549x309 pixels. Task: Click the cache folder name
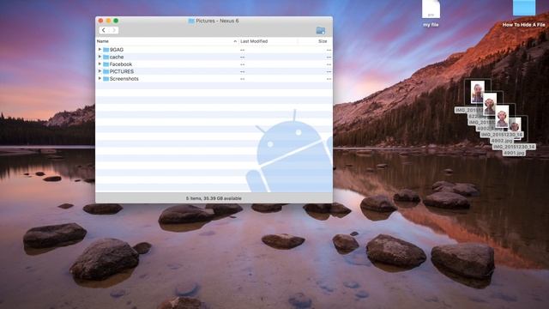[117, 57]
